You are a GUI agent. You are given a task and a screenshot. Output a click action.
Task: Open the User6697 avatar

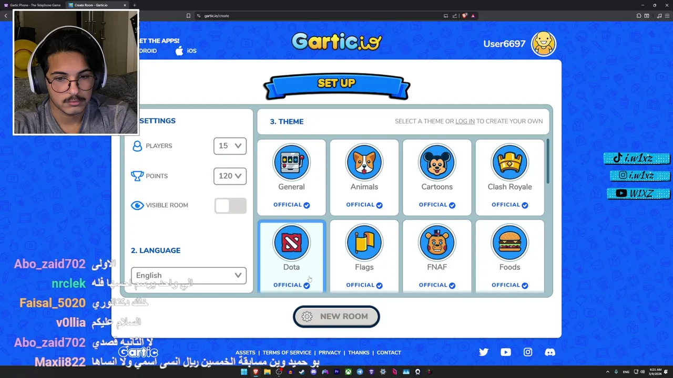[543, 44]
